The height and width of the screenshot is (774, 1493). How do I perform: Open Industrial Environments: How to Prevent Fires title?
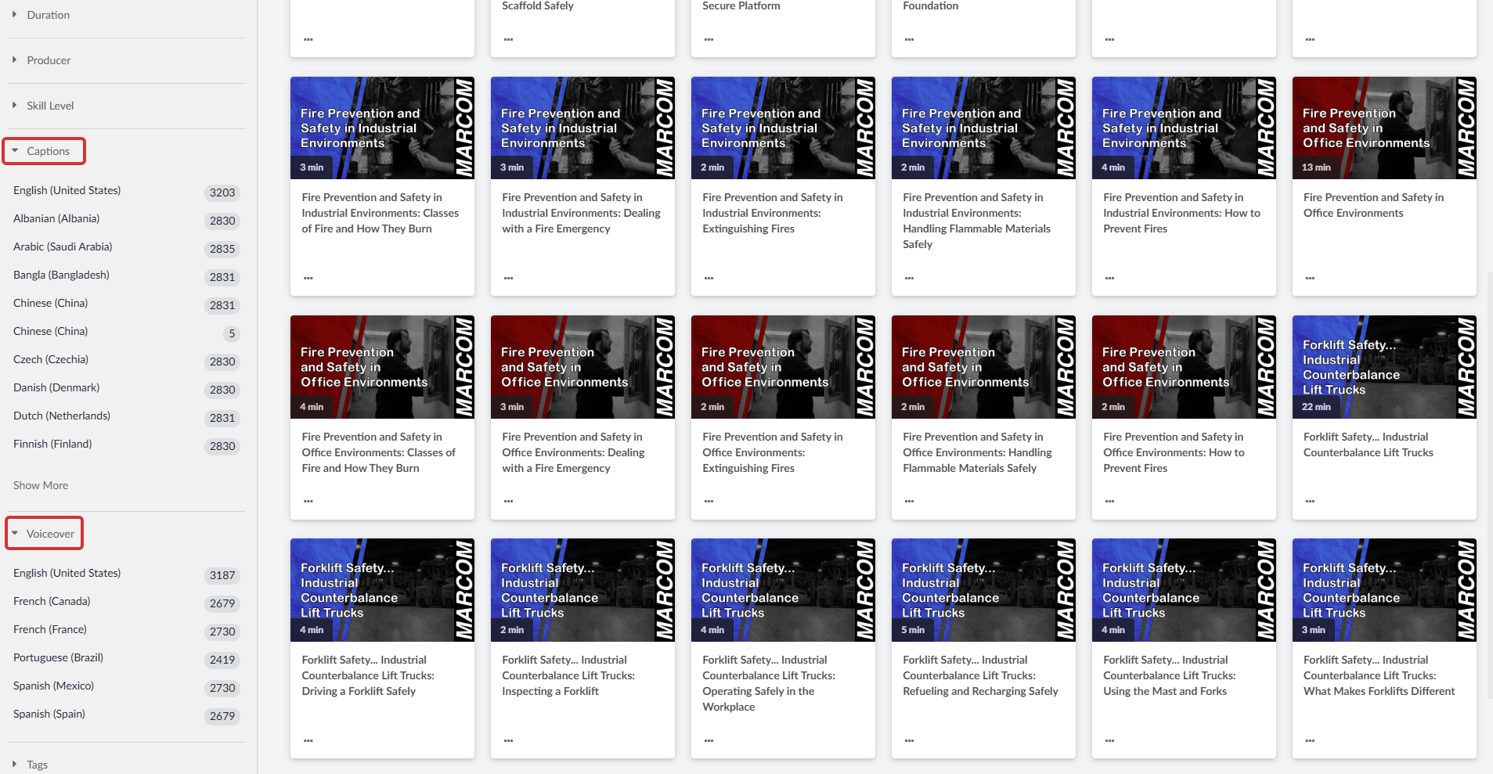1181,213
